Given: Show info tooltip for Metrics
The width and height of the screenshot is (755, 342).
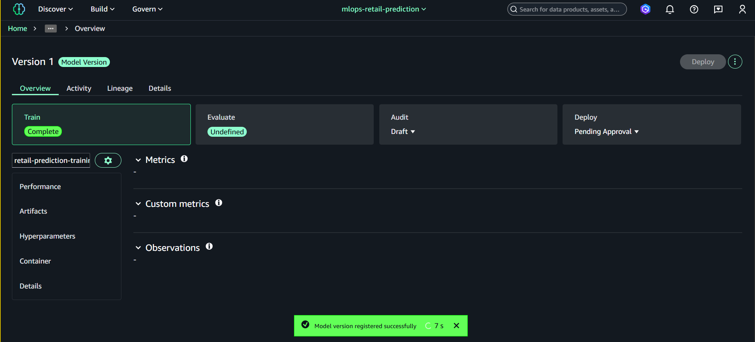Looking at the screenshot, I should [x=184, y=159].
